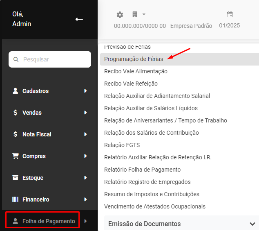259x231 pixels.
Task: Click the Financeiro barcode icon
Action: 16,199
